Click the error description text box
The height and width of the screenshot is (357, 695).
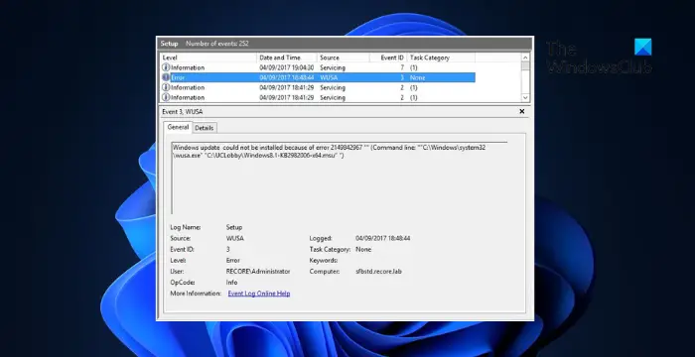pos(340,178)
